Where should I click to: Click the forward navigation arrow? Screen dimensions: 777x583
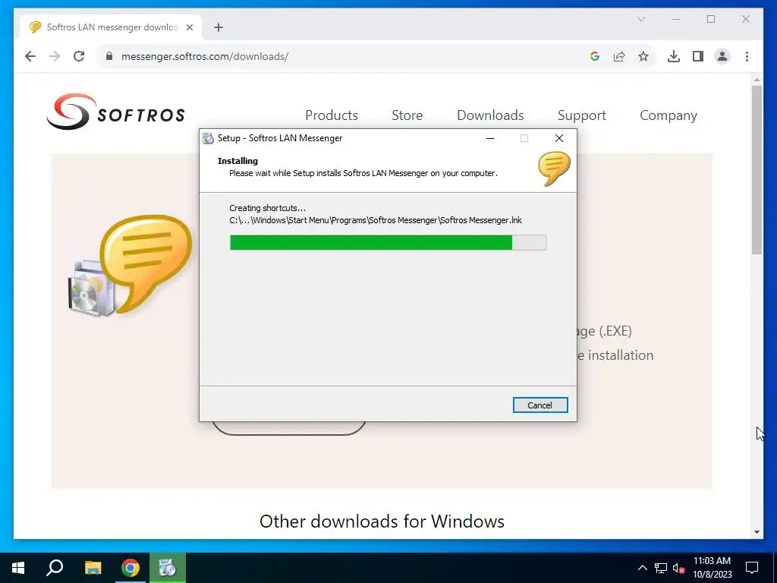tap(55, 56)
